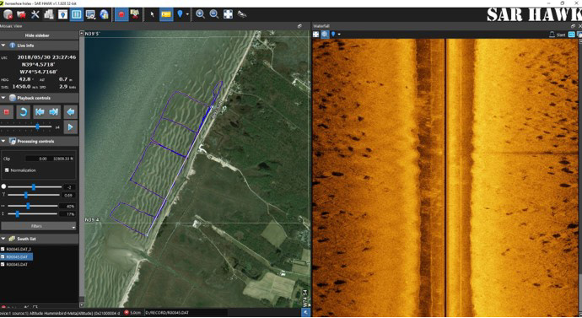Click the blue marker pin tool
The height and width of the screenshot is (318, 582).
point(180,14)
